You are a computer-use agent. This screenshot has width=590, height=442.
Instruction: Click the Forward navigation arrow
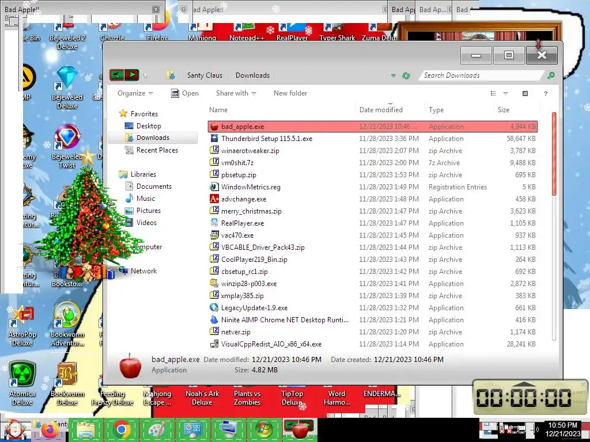(132, 75)
